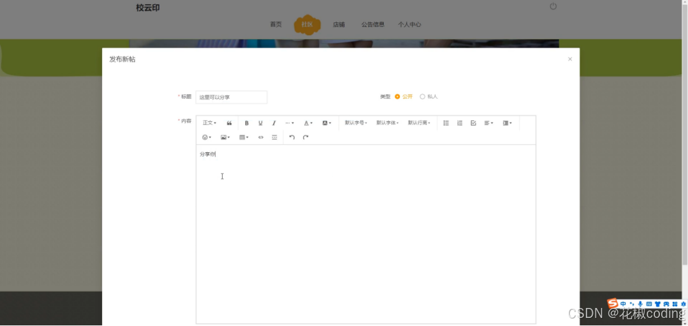Viewport: 688px width, 326px height.
Task: Click the 校云印 site title
Action: tap(148, 7)
